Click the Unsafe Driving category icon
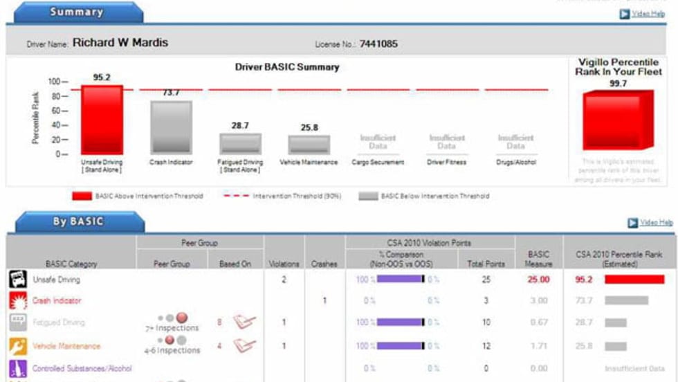The width and height of the screenshot is (678, 382). pyautogui.click(x=17, y=280)
